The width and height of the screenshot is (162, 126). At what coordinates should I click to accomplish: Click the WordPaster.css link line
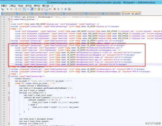tap(68, 48)
